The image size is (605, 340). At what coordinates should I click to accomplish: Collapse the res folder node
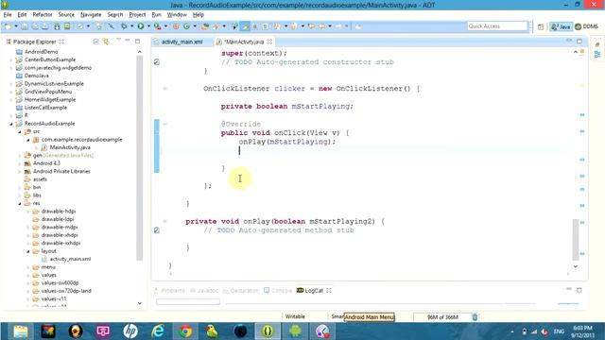[20, 204]
